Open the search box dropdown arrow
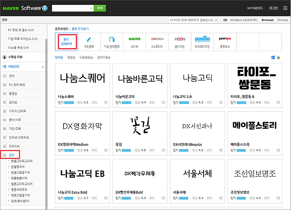This screenshot has height=210, width=291. click(x=91, y=8)
